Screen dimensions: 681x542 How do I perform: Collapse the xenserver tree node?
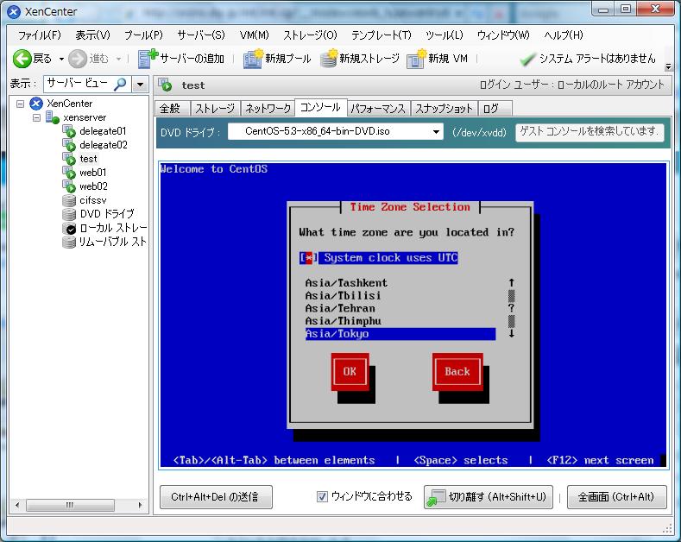(x=37, y=117)
